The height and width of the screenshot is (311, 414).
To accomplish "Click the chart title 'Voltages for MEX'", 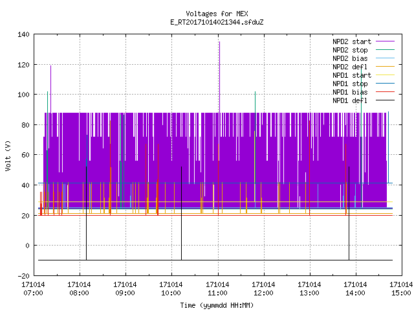I will pyautogui.click(x=217, y=14).
